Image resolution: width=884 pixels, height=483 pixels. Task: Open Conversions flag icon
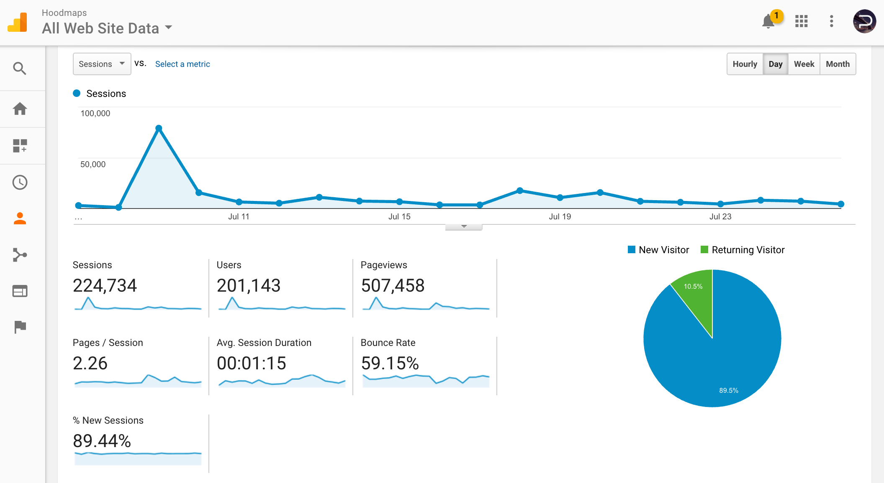click(x=20, y=327)
